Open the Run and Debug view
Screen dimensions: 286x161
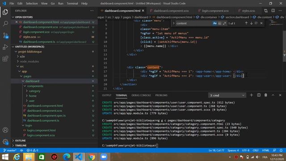(x=5, y=47)
